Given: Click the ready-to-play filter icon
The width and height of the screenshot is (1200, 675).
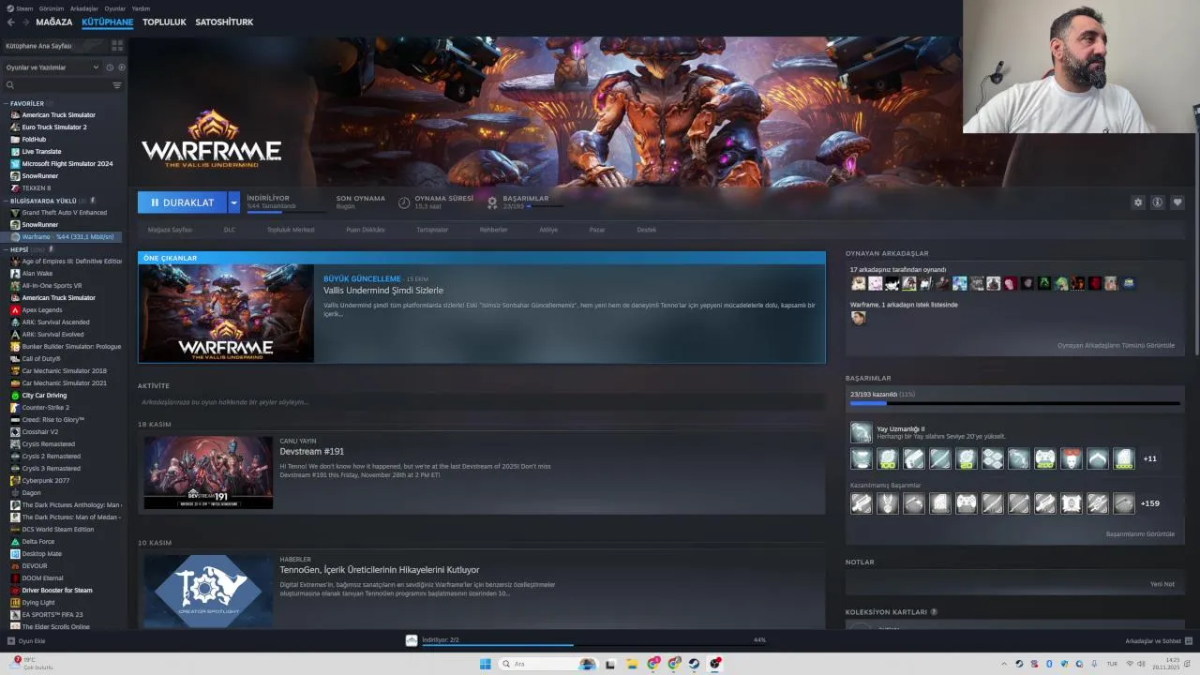Looking at the screenshot, I should point(122,67).
